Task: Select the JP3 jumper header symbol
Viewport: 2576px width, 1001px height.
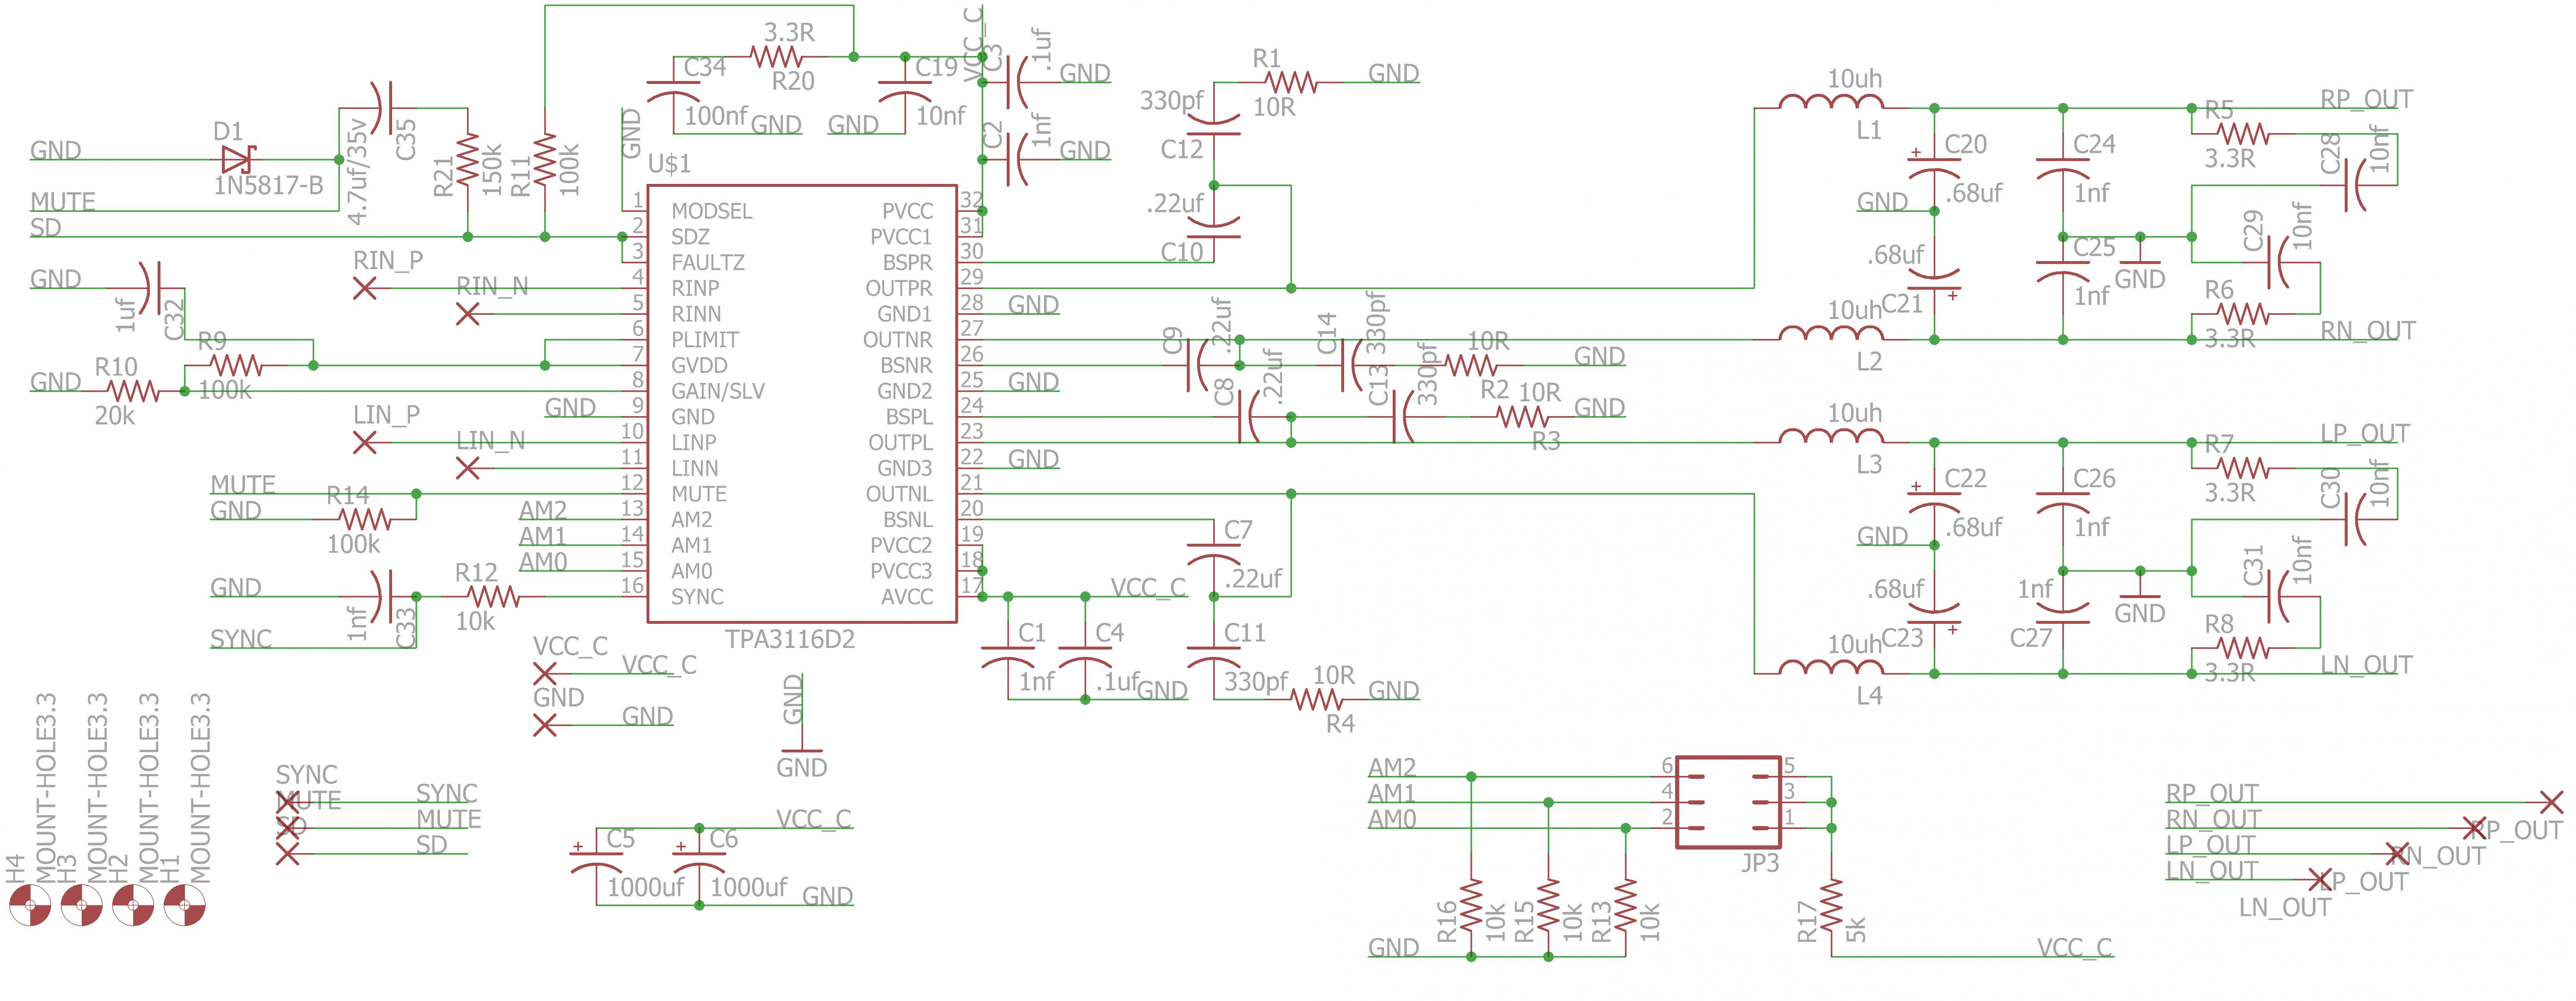Action: 1728,803
